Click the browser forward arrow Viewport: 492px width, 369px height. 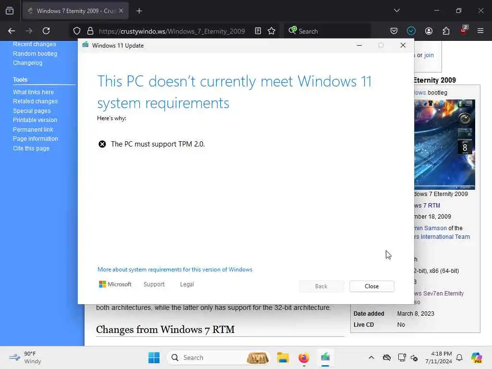pos(29,31)
